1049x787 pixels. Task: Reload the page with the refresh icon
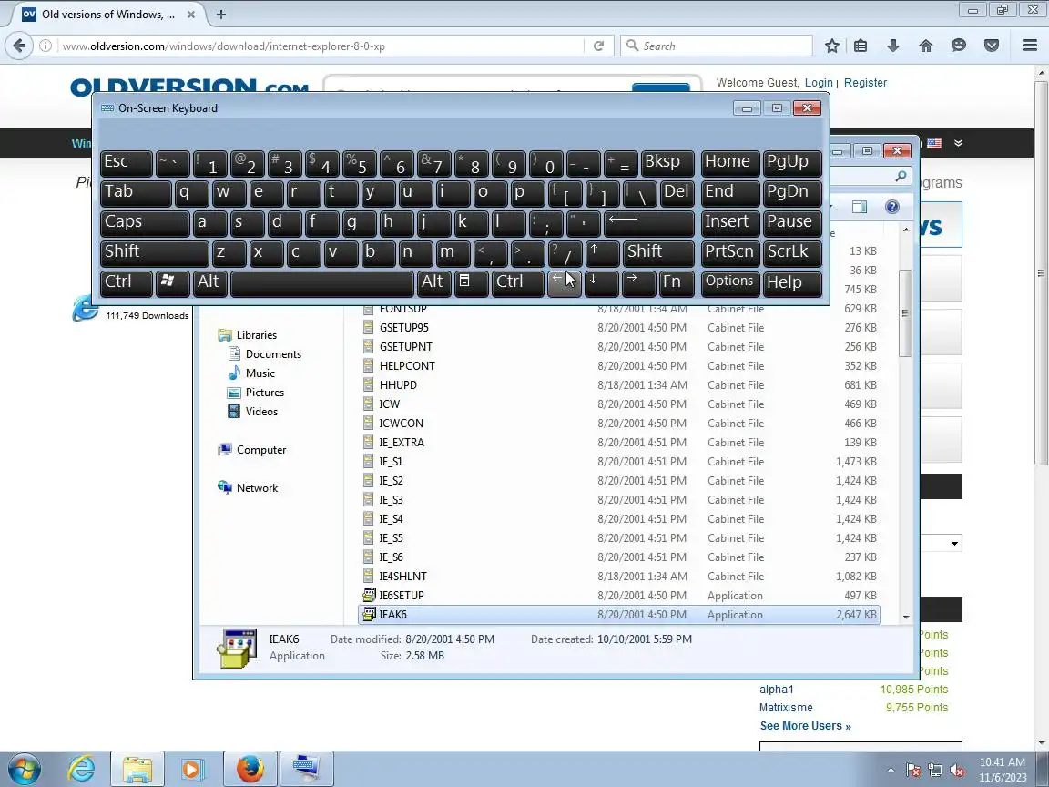click(x=599, y=46)
